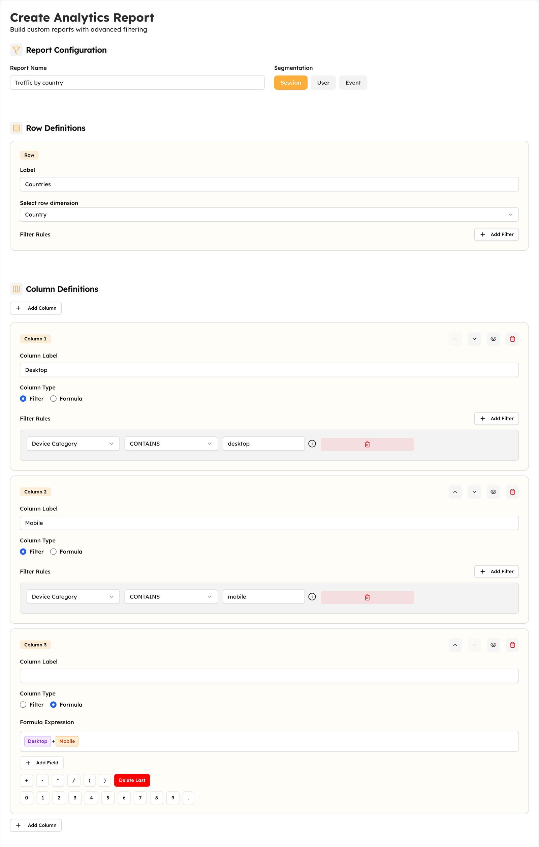Insert the minus operator into the formula
539x847 pixels.
pyautogui.click(x=42, y=780)
